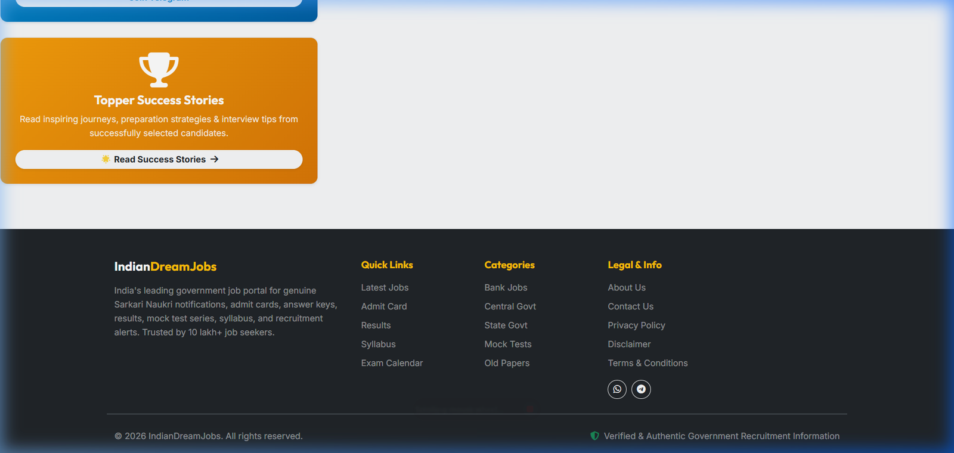Image resolution: width=954 pixels, height=453 pixels.
Task: Click the Verified & Authentic Government Recruitment text
Action: click(721, 436)
